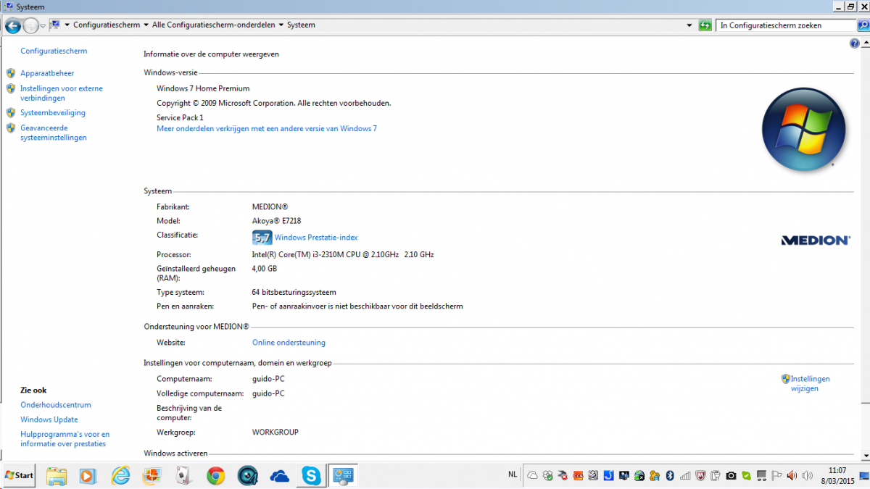Click the Bluetooth tray icon

pos(671,476)
